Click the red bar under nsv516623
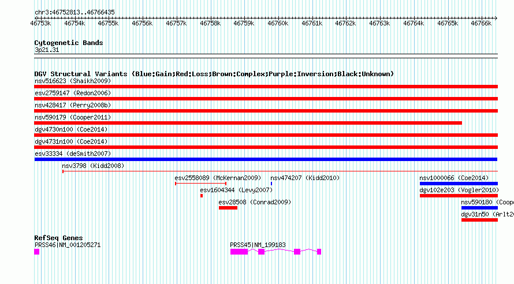Image resolution: width=514 pixels, height=284 pixels. click(x=266, y=87)
